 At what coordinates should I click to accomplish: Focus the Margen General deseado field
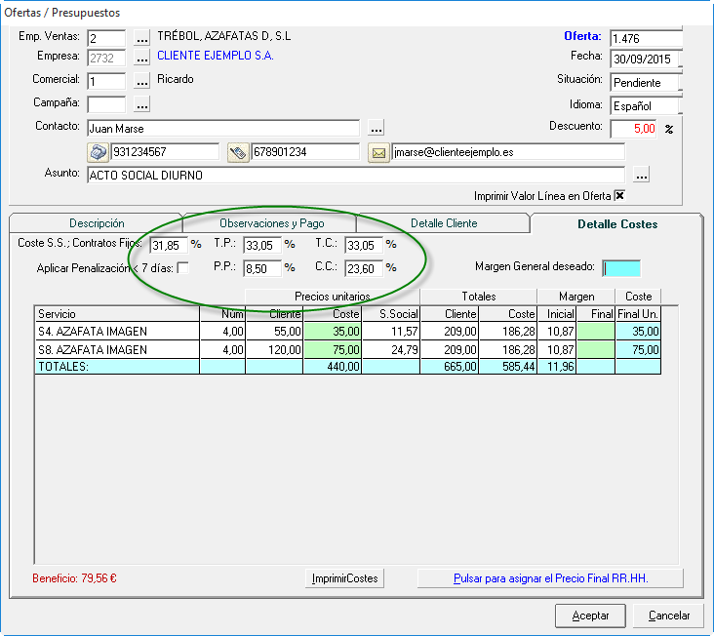pyautogui.click(x=621, y=268)
